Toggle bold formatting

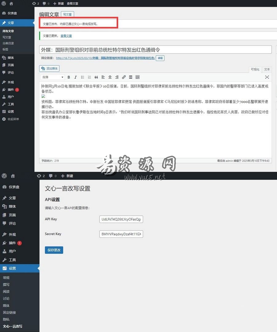click(69, 77)
